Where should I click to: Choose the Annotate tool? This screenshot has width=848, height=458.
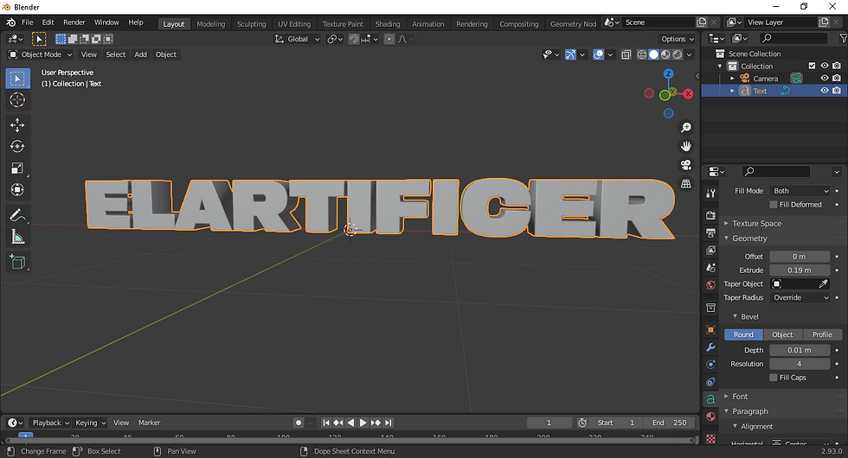17,215
